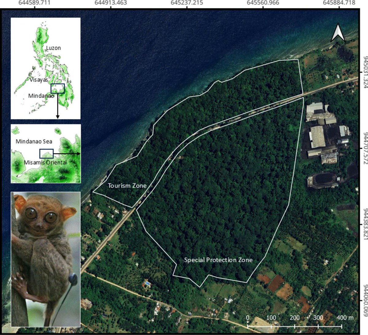Viewport: 368px width, 335px height.
Task: Click the coordinate 644913.463
Action: click(x=111, y=3)
